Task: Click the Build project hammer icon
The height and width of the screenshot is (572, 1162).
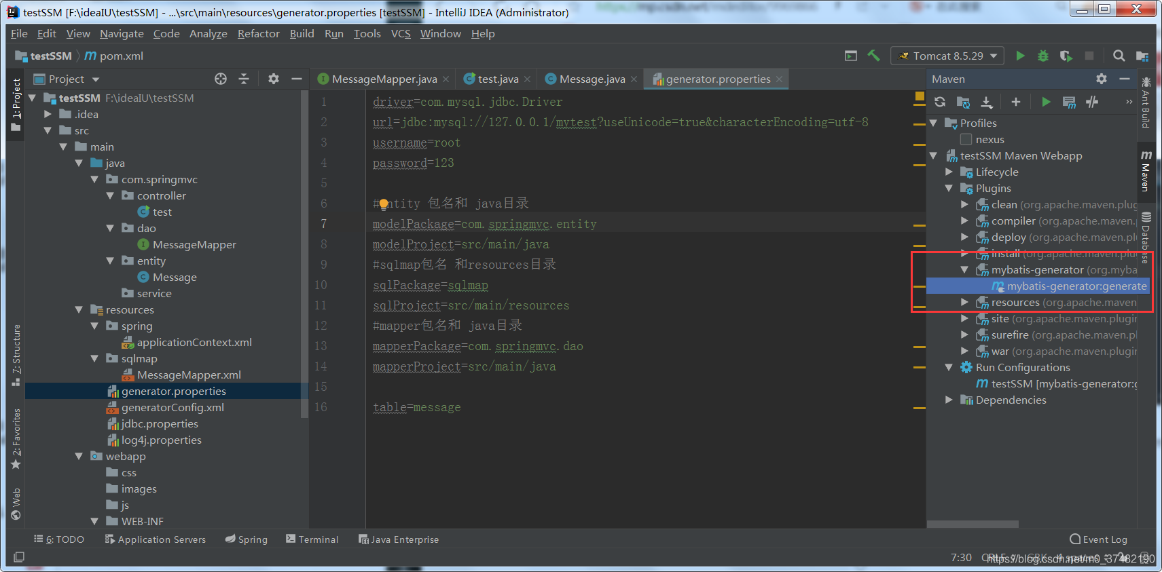Action: [873, 56]
